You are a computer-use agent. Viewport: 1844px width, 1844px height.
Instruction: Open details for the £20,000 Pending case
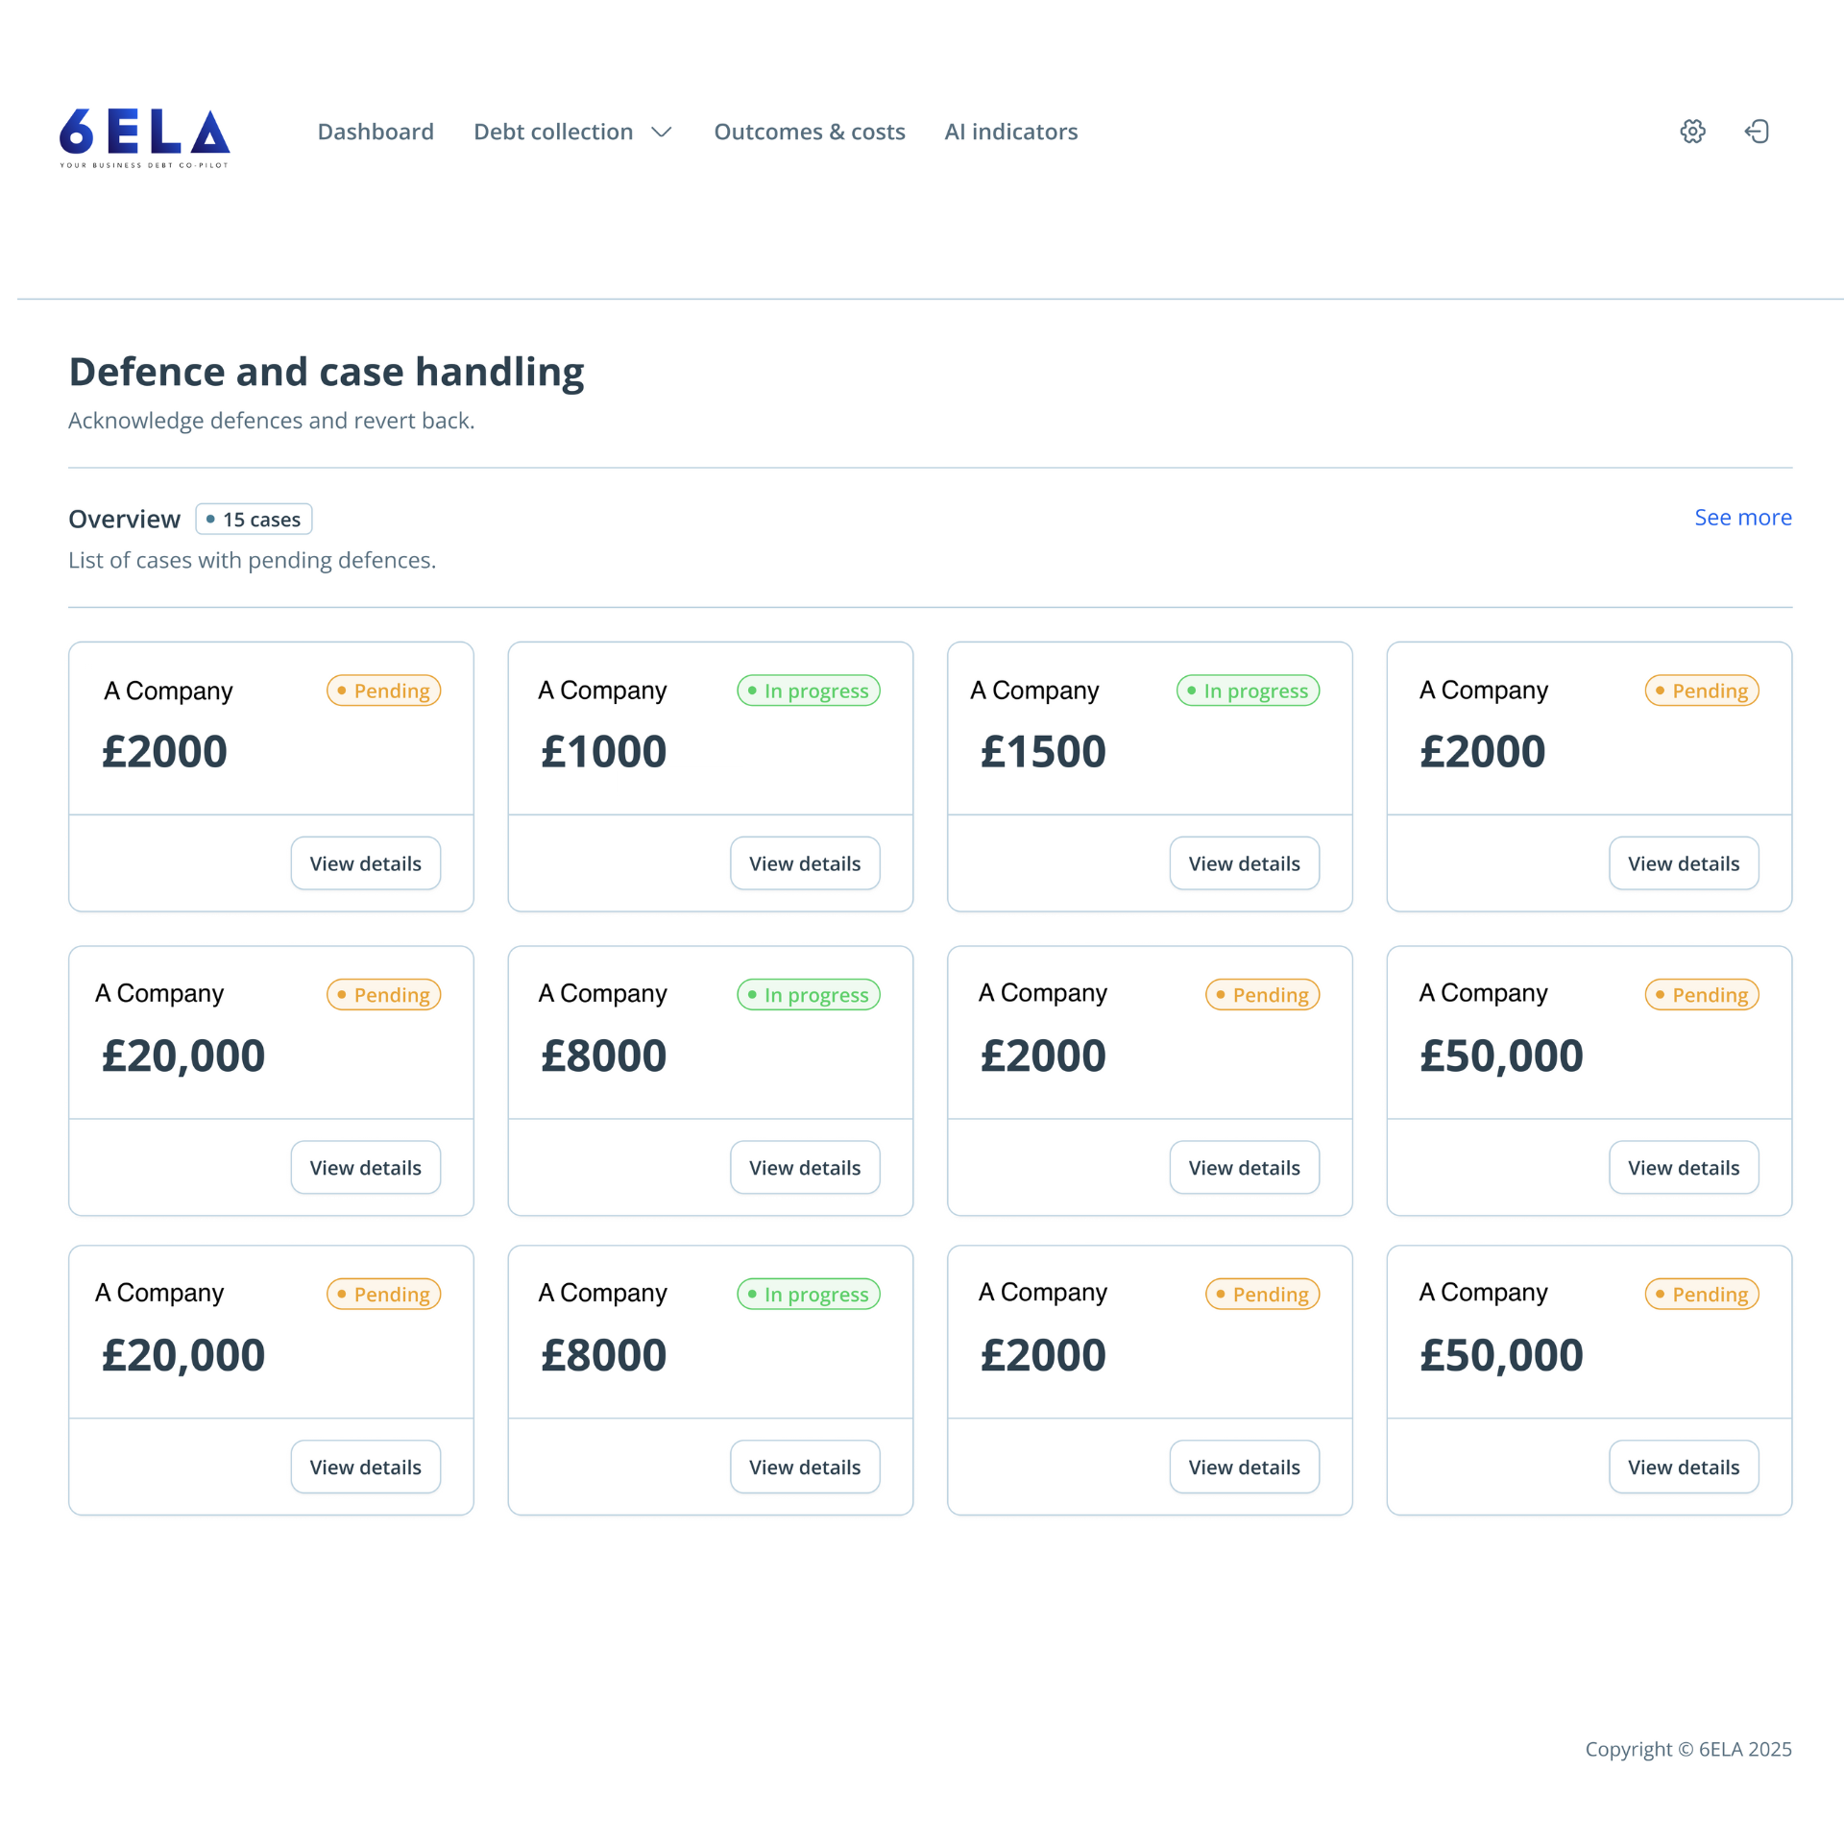(366, 1168)
